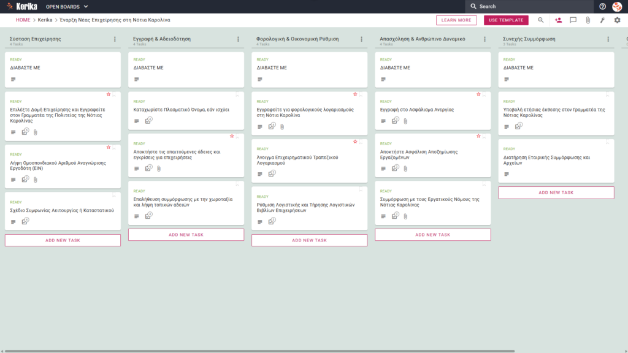Open attachment icon on Εγγραφείτε για φορολογικούς λογαριασμούς card

[282, 126]
